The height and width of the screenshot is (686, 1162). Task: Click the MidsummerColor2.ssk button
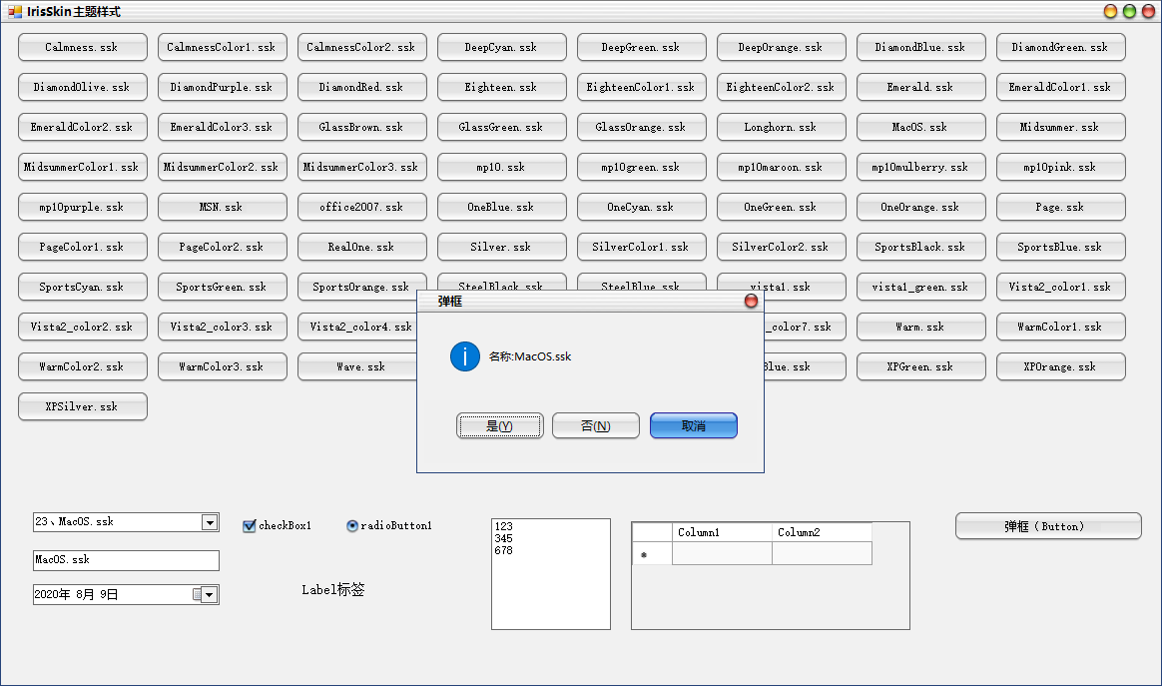point(223,167)
